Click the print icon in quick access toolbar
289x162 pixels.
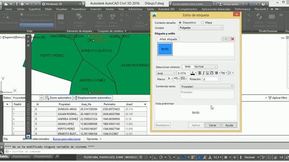point(22,4)
